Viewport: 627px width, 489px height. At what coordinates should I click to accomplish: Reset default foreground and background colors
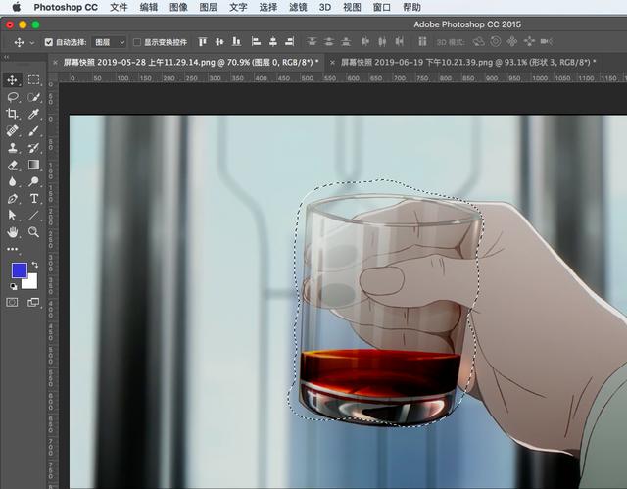(x=13, y=286)
